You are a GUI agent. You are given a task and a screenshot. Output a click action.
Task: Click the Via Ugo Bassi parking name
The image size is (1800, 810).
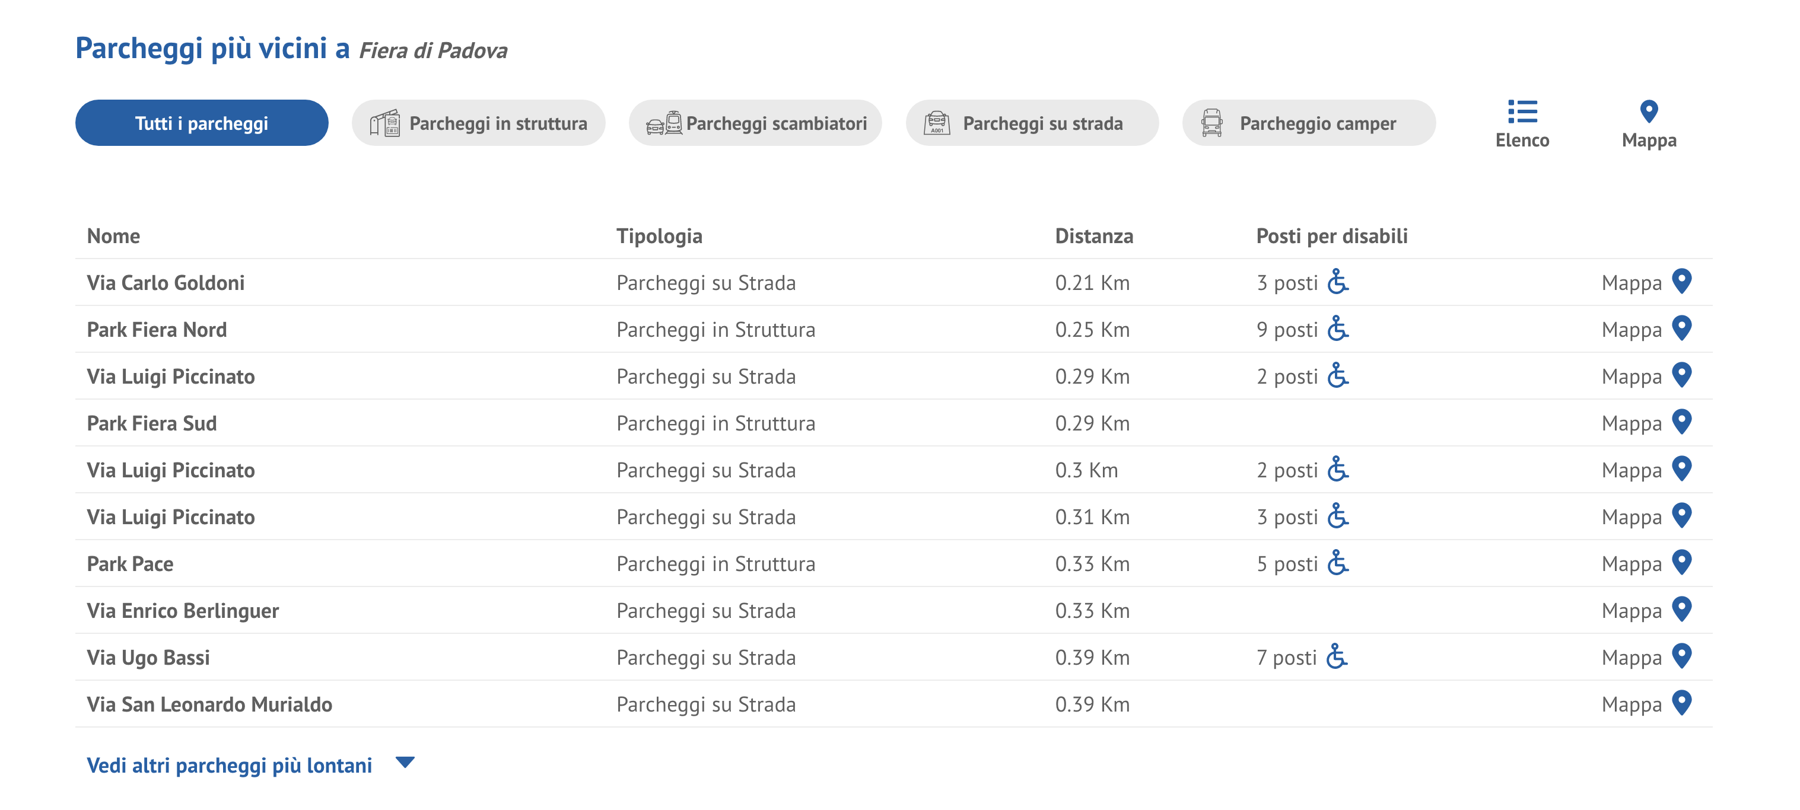point(148,658)
